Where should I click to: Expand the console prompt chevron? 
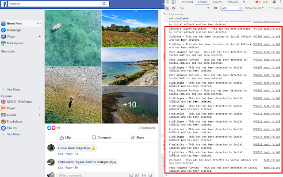[x=166, y=175]
